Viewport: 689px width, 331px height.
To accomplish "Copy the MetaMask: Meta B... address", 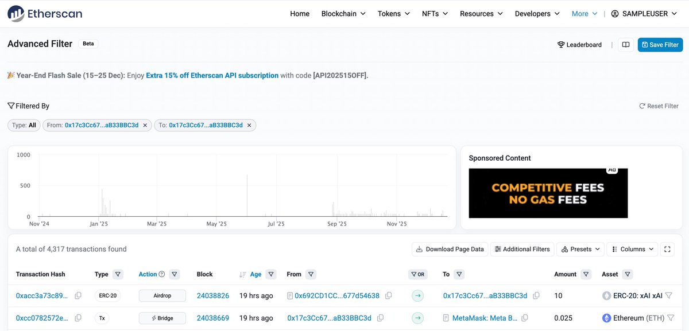I will tap(525, 318).
